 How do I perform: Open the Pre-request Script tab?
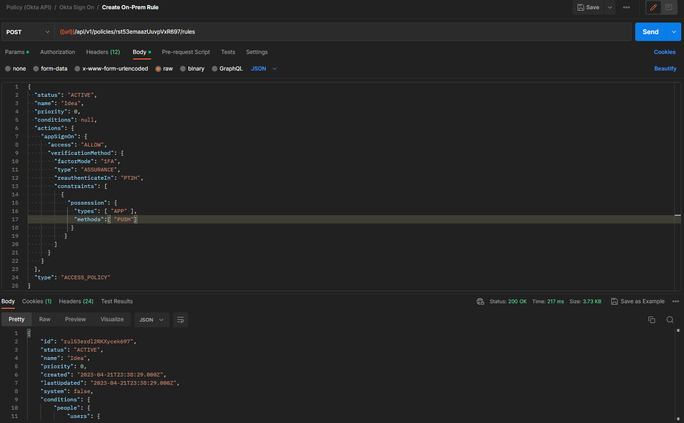[x=186, y=52]
